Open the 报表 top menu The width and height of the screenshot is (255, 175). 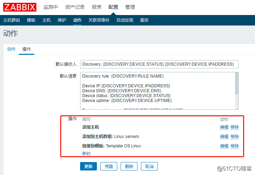tap(97, 7)
